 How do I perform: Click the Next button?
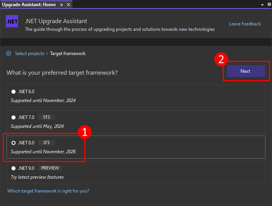[246, 71]
